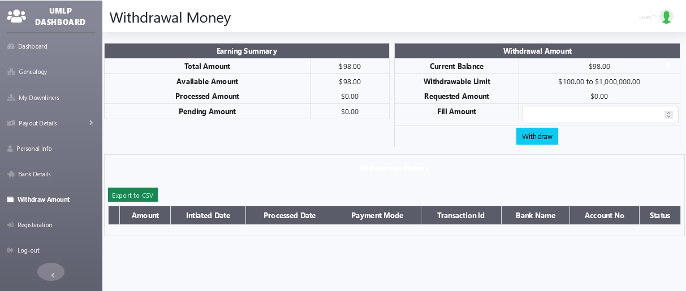This screenshot has width=686, height=291.
Task: Click the Personal Info person icon
Action: point(10,149)
